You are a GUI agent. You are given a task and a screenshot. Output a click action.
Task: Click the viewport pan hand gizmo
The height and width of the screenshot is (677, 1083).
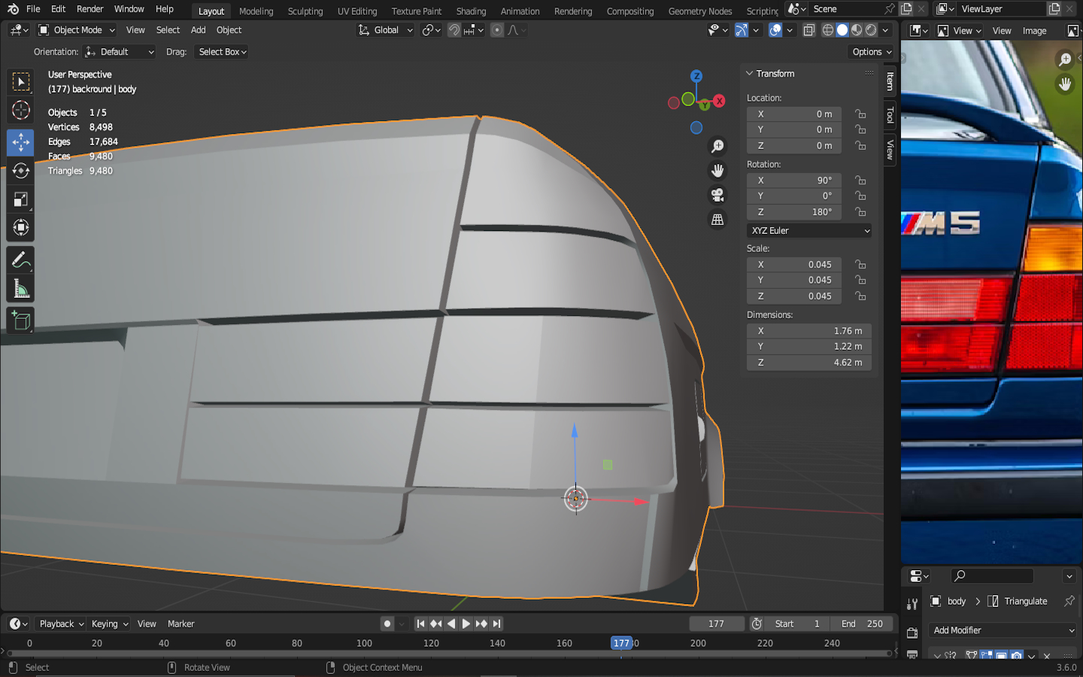(717, 171)
